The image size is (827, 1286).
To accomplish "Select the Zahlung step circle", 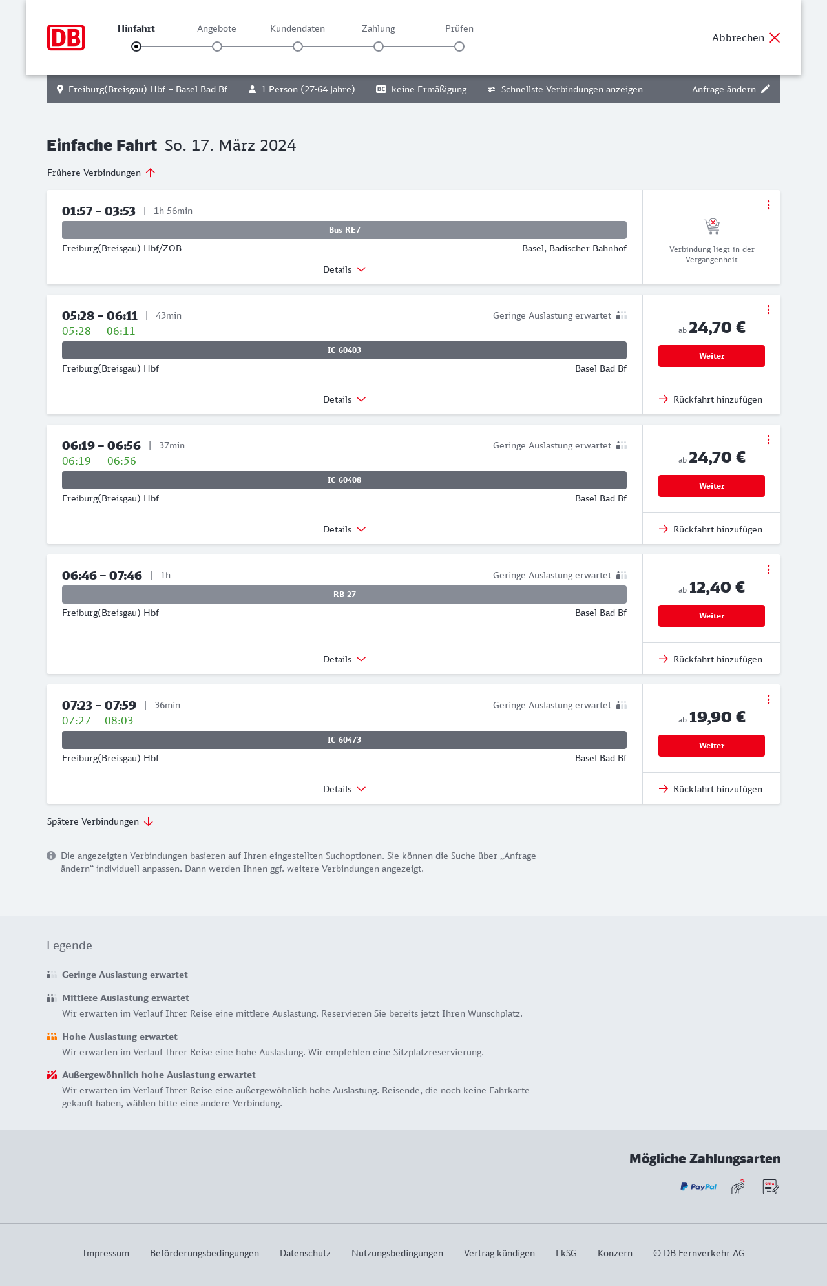I will click(379, 47).
